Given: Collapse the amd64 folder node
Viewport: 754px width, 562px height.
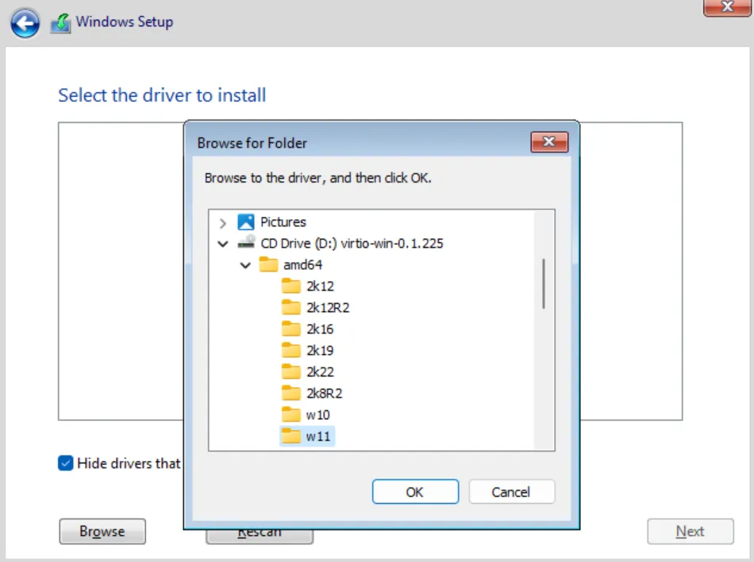Looking at the screenshot, I should pos(245,265).
